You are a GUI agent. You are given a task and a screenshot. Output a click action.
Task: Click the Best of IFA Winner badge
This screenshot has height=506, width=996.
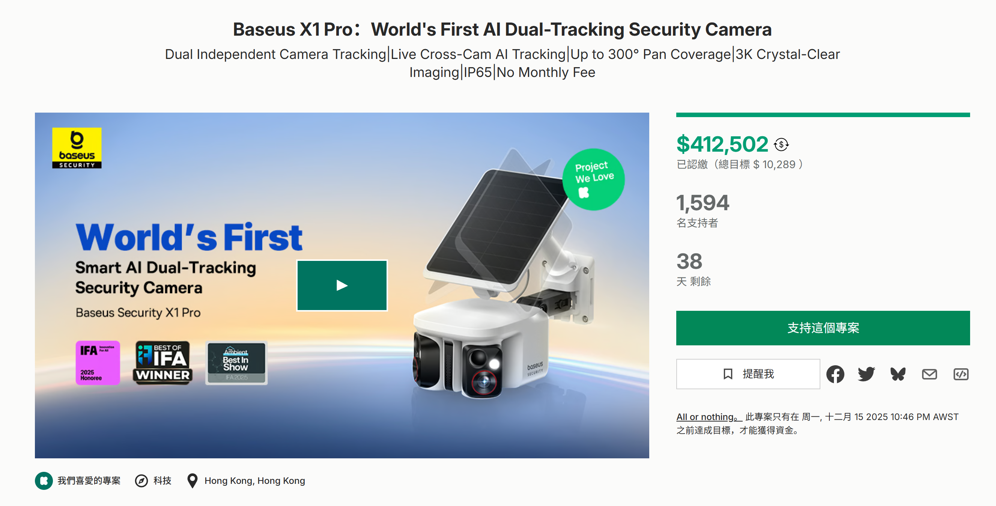click(x=163, y=363)
